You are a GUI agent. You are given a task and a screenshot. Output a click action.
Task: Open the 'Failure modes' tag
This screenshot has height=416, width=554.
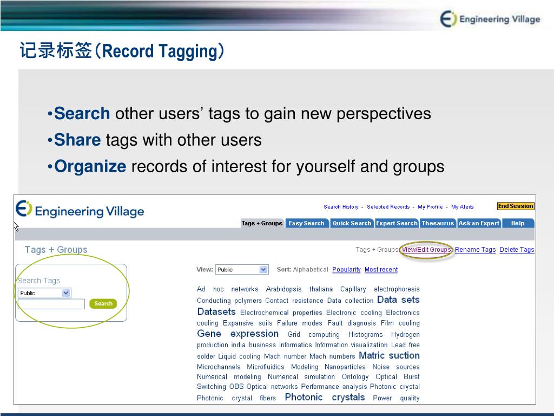click(x=300, y=323)
